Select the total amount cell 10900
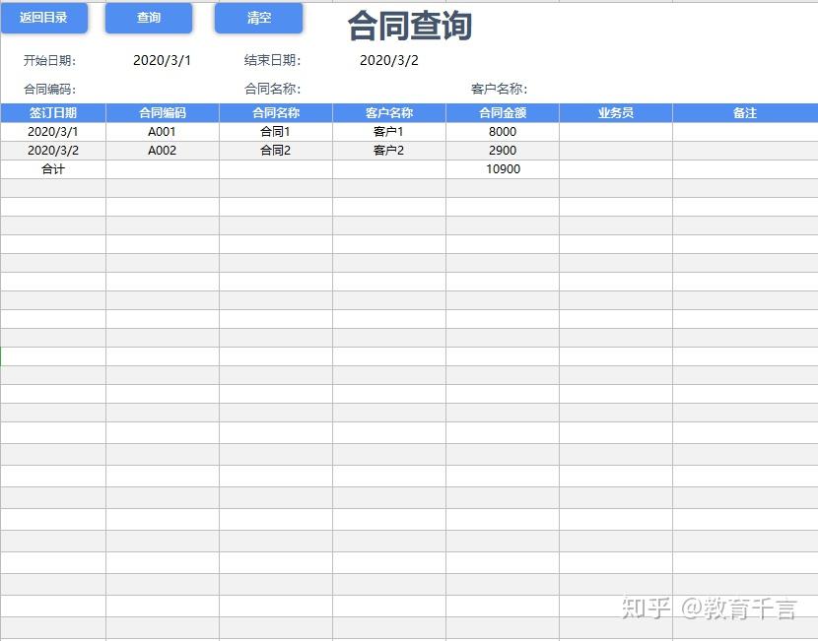The height and width of the screenshot is (641, 818). point(503,169)
